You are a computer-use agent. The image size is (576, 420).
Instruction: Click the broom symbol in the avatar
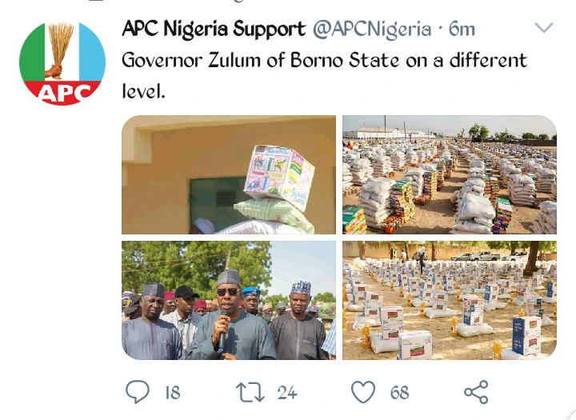[58, 48]
